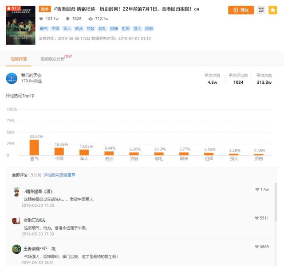Open the 视频观众分析 tab
This screenshot has width=284, height=266.
(52, 59)
